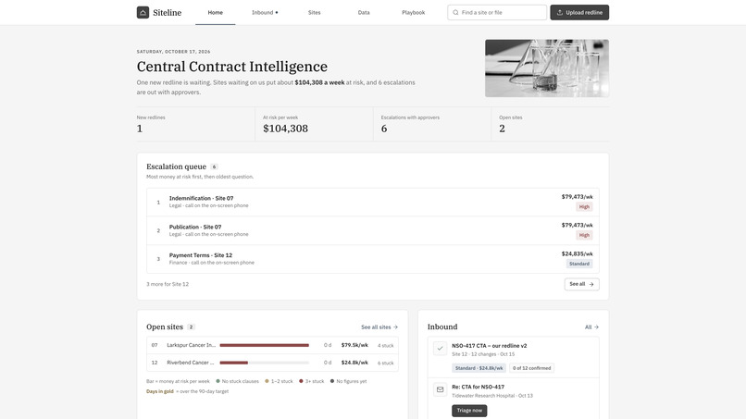Viewport: 746px width, 419px height.
Task: Click the Escalations with approvers stat
Action: (432, 124)
